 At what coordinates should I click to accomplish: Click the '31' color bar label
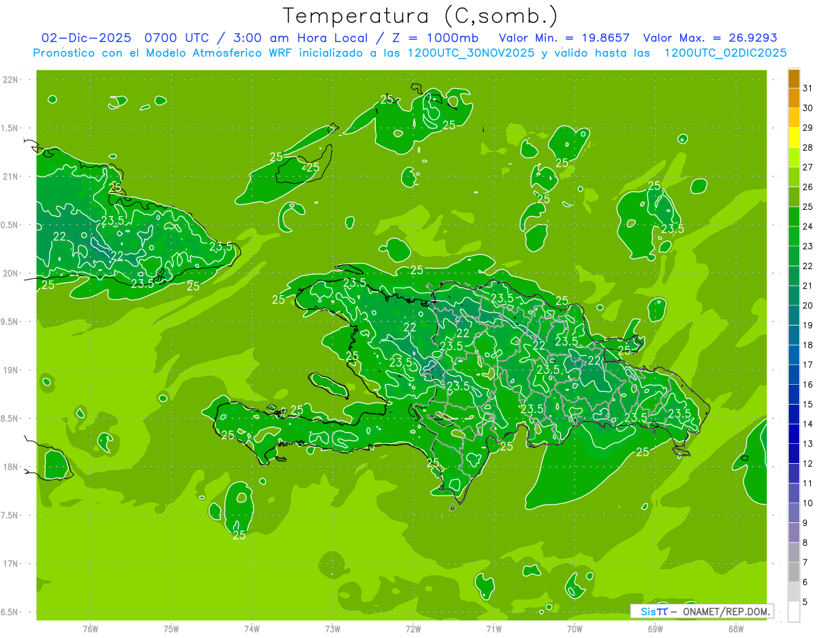[807, 88]
